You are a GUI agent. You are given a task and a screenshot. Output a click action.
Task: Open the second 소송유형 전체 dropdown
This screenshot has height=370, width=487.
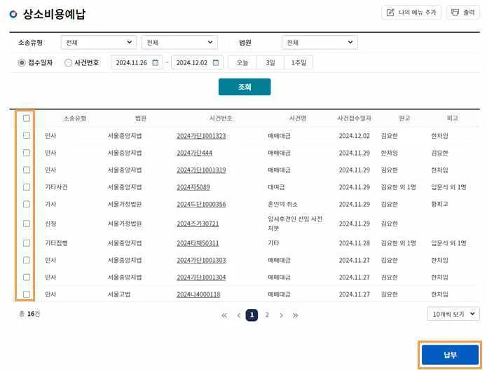tap(179, 43)
